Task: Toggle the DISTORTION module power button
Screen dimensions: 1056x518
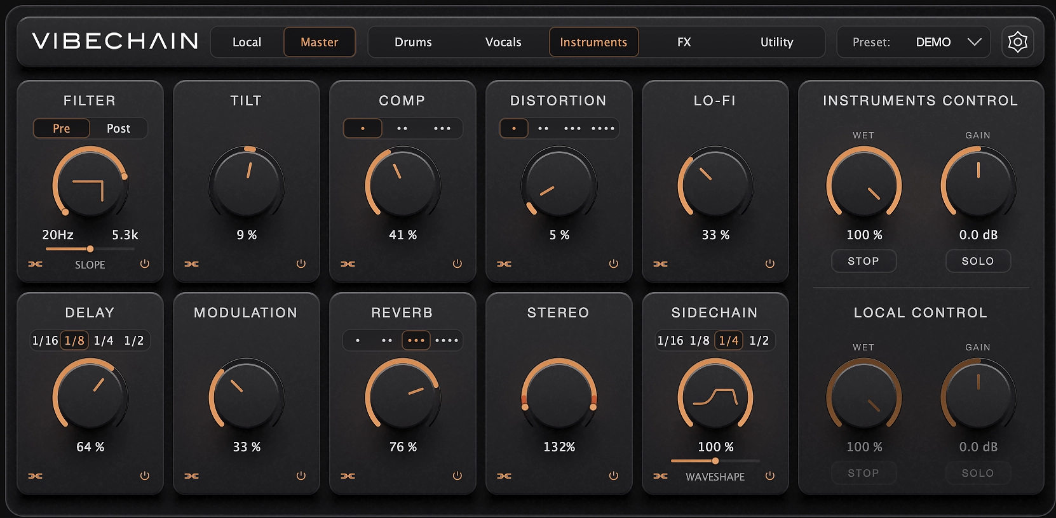Action: click(614, 264)
